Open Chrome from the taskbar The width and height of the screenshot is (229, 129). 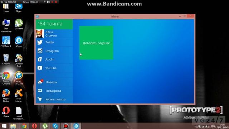point(24,126)
